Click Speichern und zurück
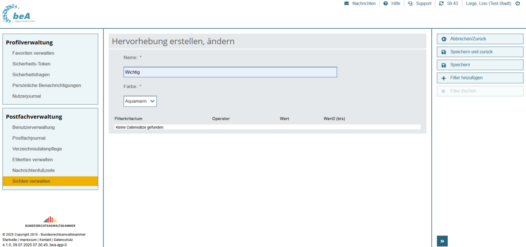This screenshot has width=526, height=247. (x=480, y=52)
